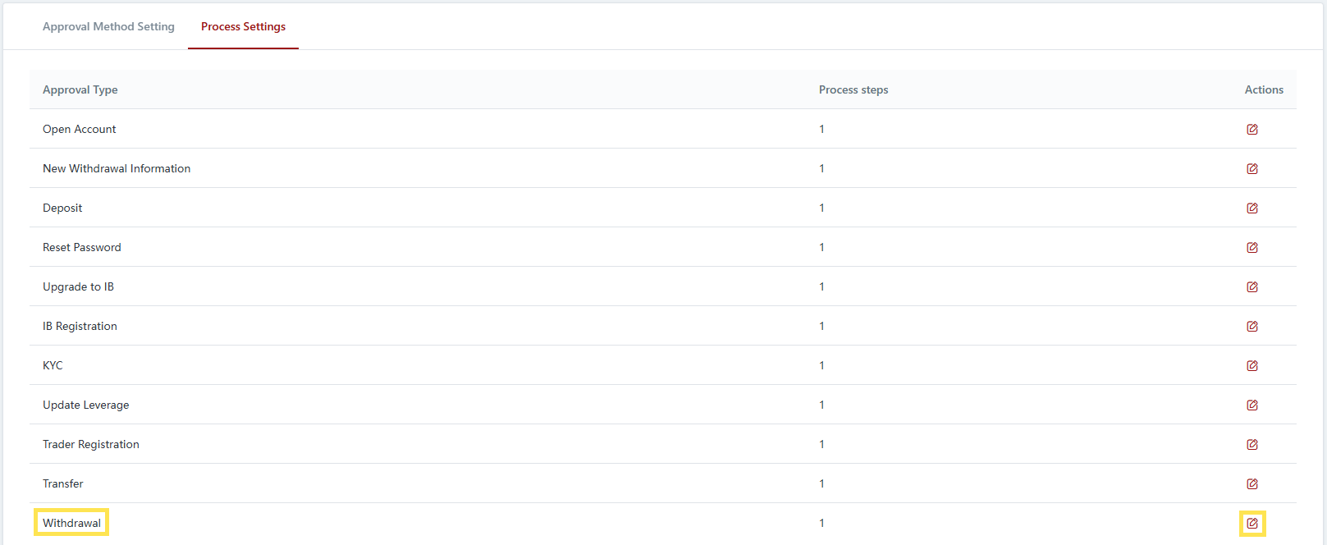This screenshot has height=545, width=1327.
Task: Click the Deposit approval type label
Action: click(x=62, y=208)
